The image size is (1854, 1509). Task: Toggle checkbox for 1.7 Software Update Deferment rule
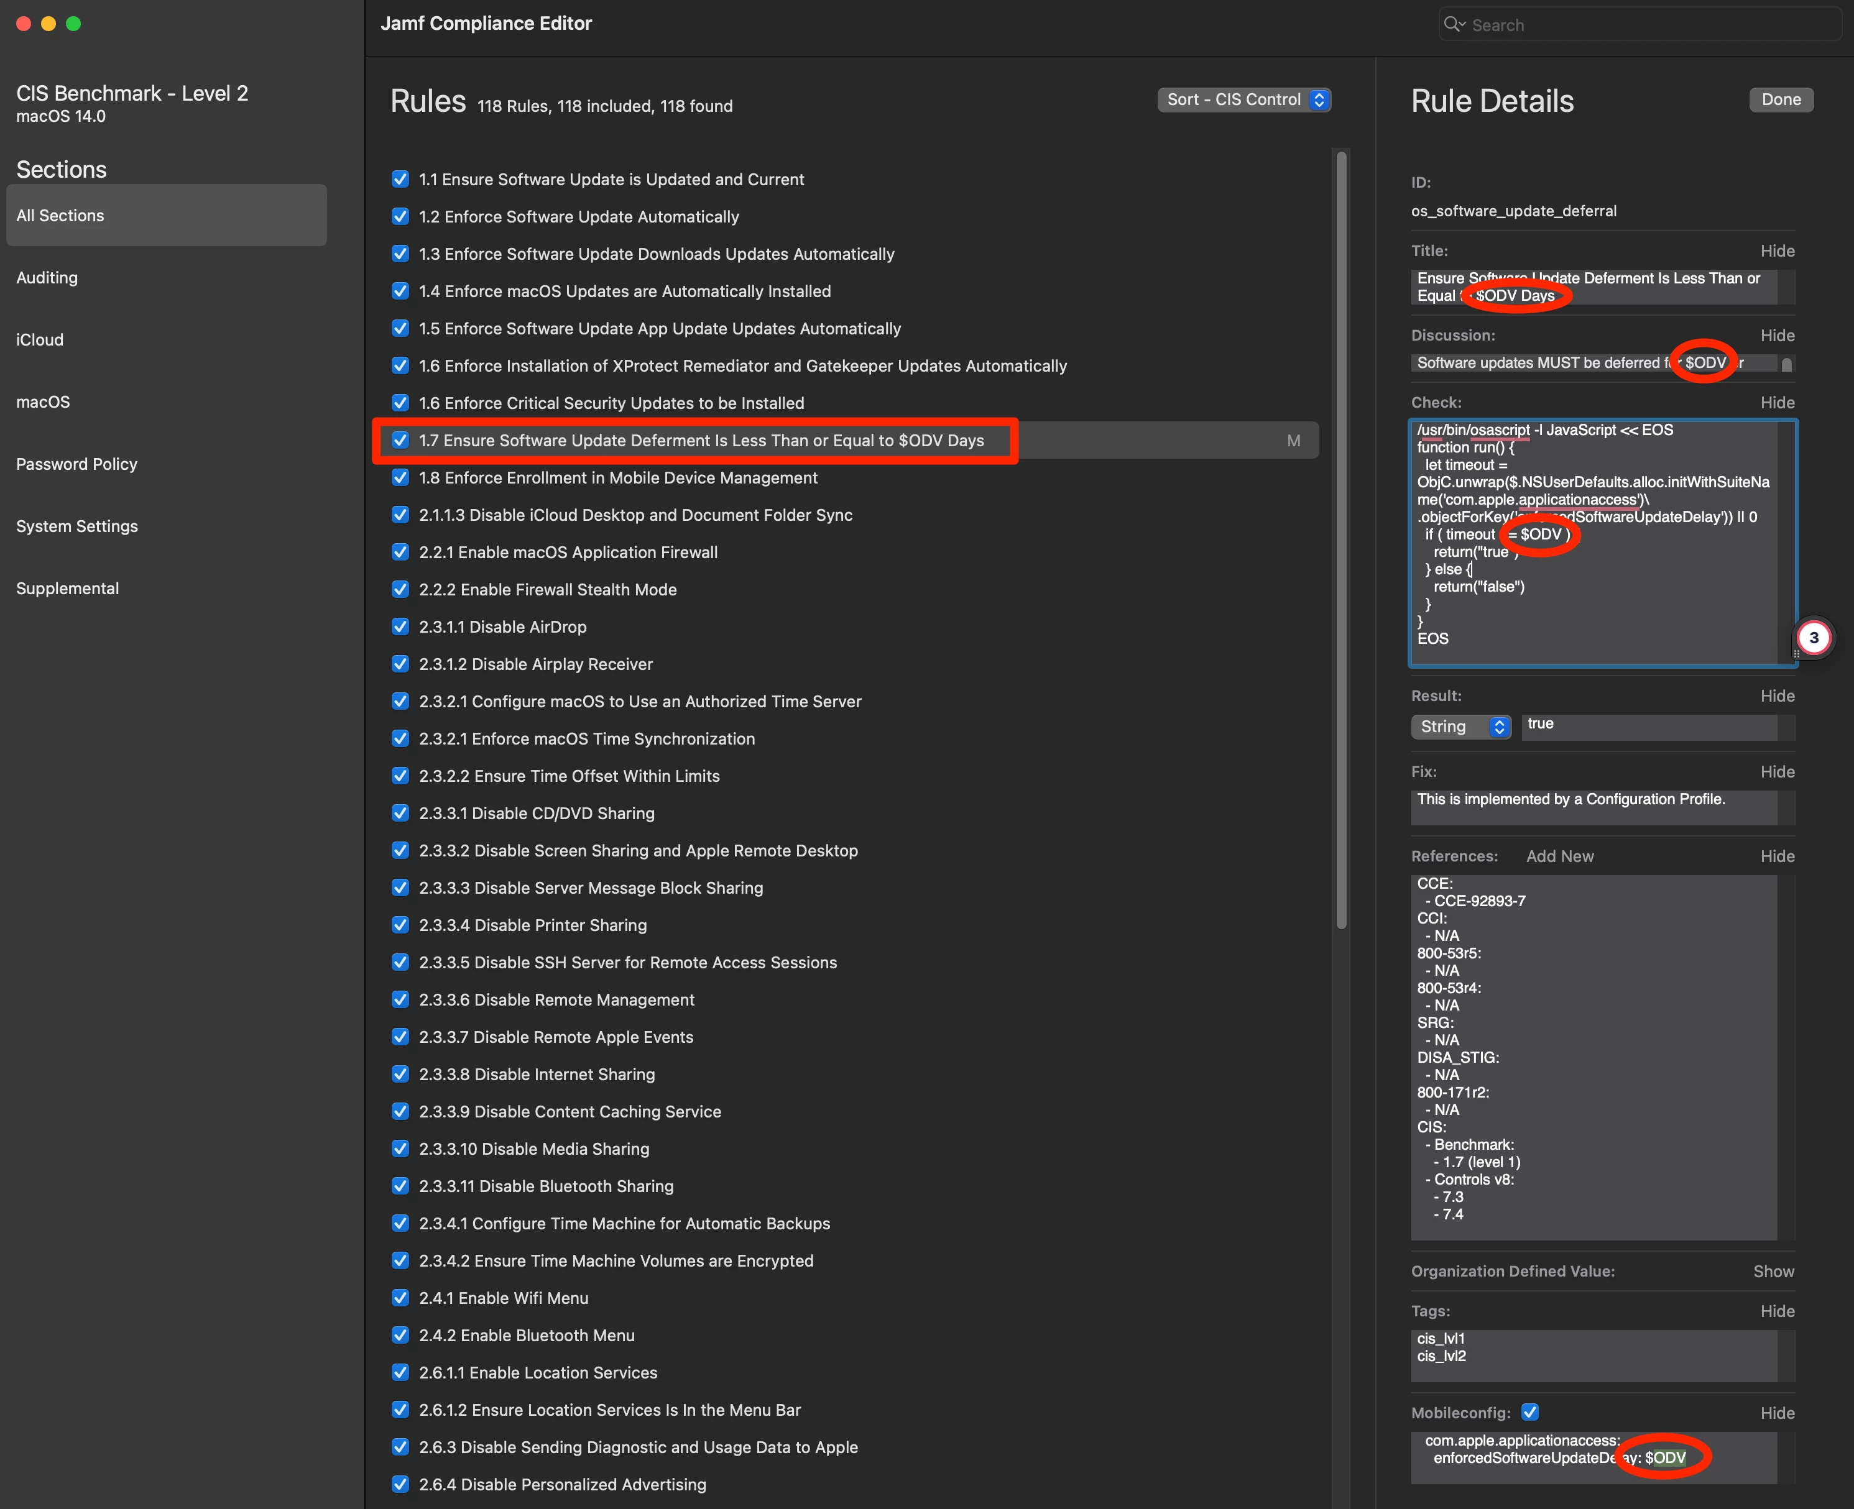400,441
